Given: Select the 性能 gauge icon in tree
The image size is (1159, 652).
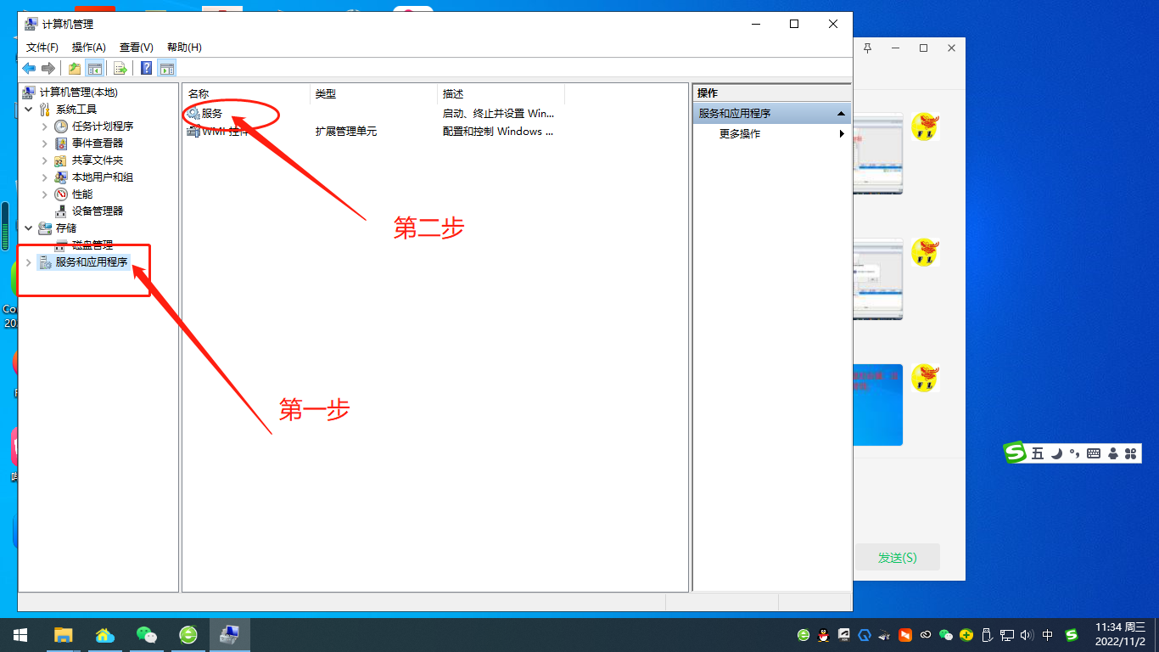Looking at the screenshot, I should click(x=61, y=194).
